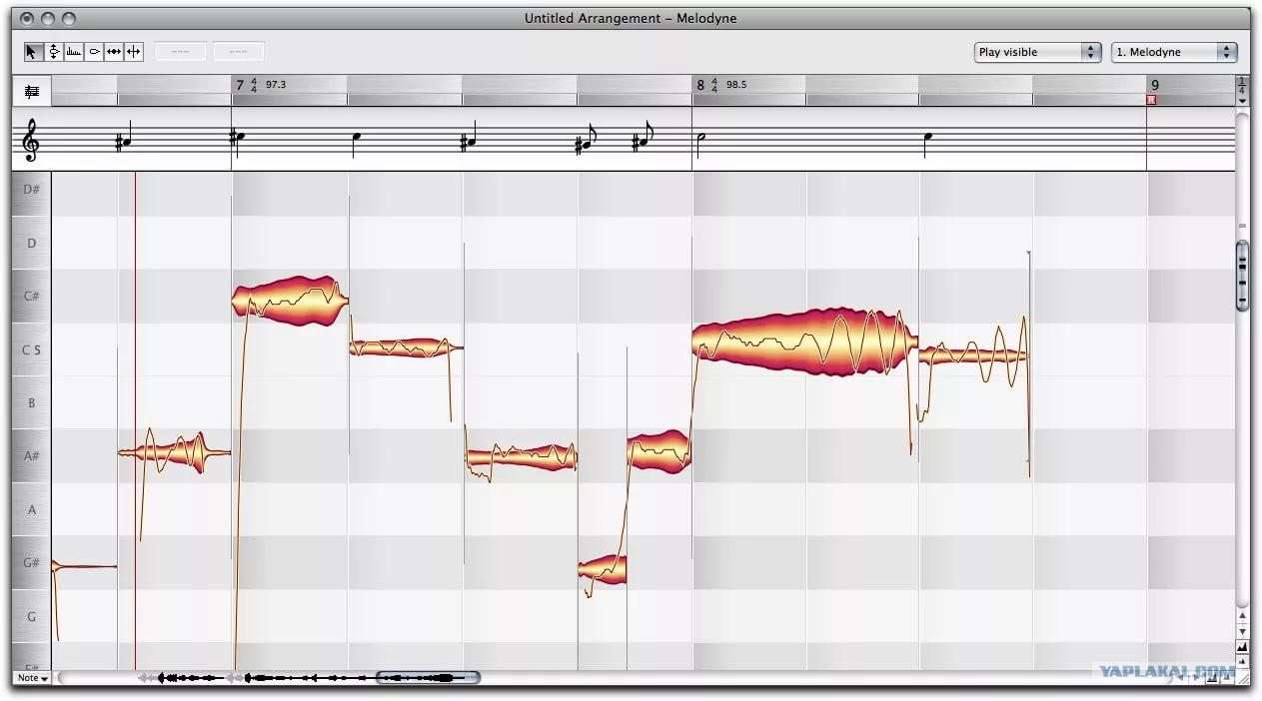Select the formant tool
This screenshot has height=701, width=1262.
[x=74, y=51]
